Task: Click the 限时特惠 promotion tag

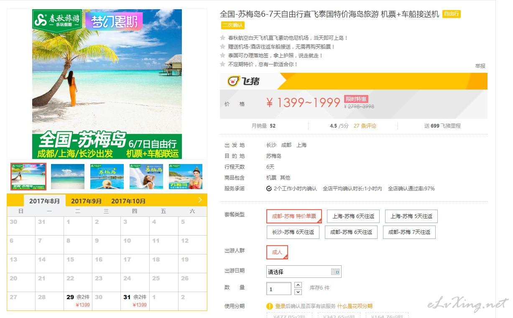Action: 356,99
